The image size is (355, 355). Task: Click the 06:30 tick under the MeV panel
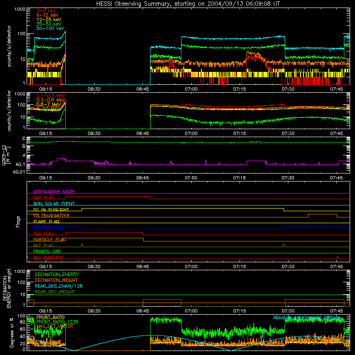(94, 134)
